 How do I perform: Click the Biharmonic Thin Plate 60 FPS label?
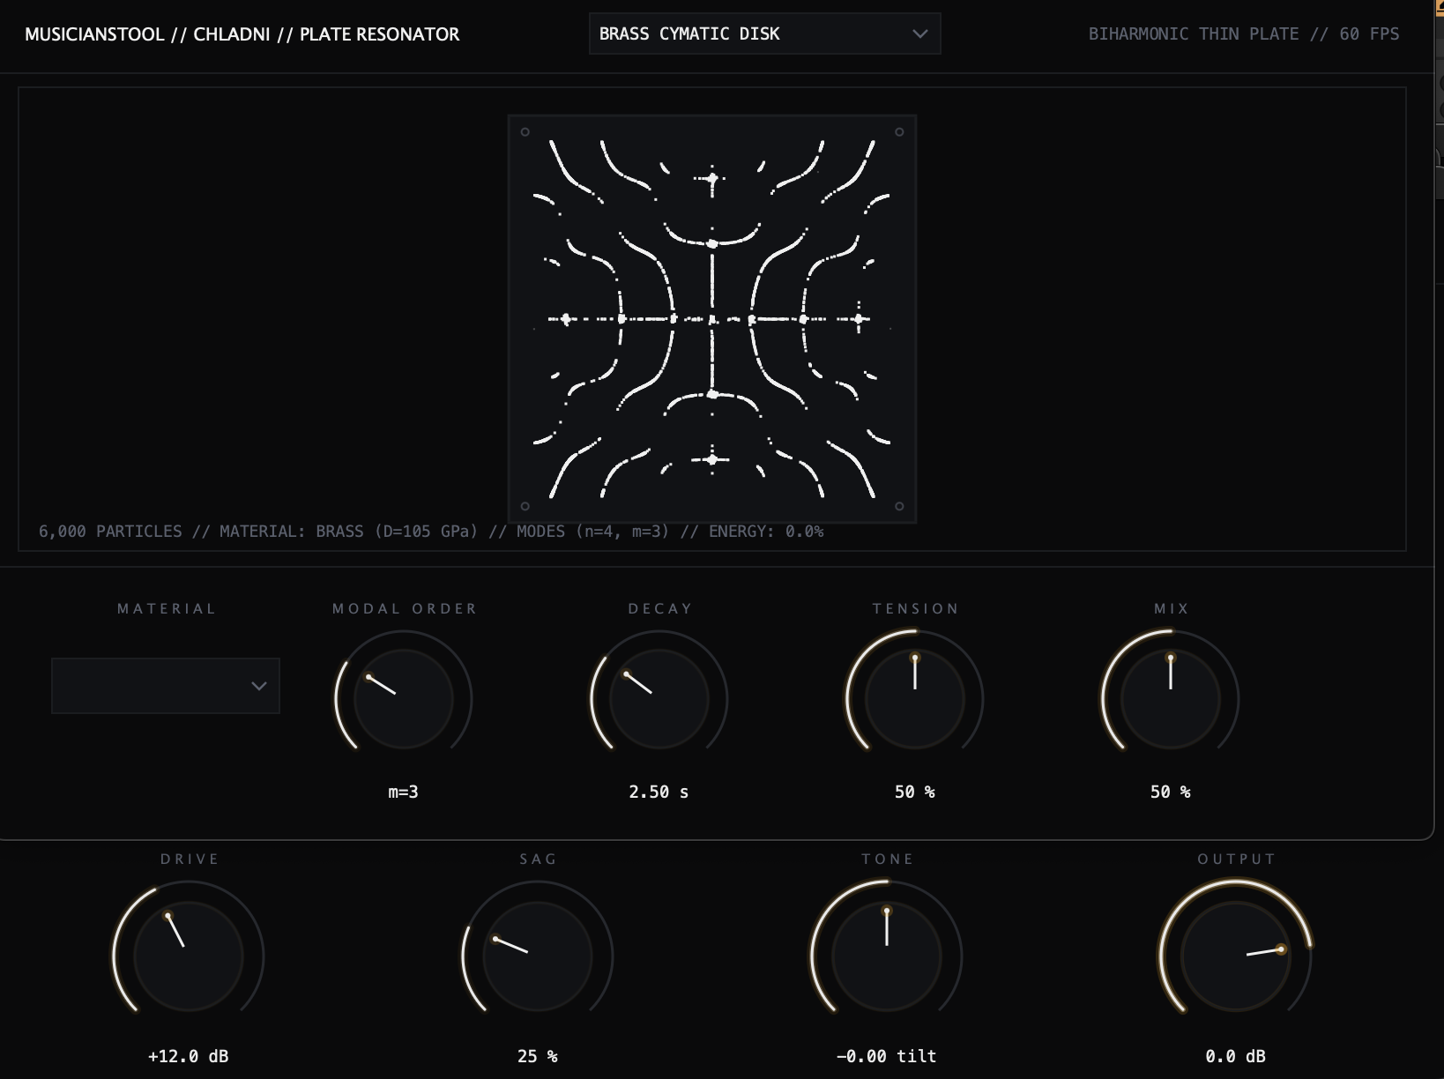[x=1244, y=33]
